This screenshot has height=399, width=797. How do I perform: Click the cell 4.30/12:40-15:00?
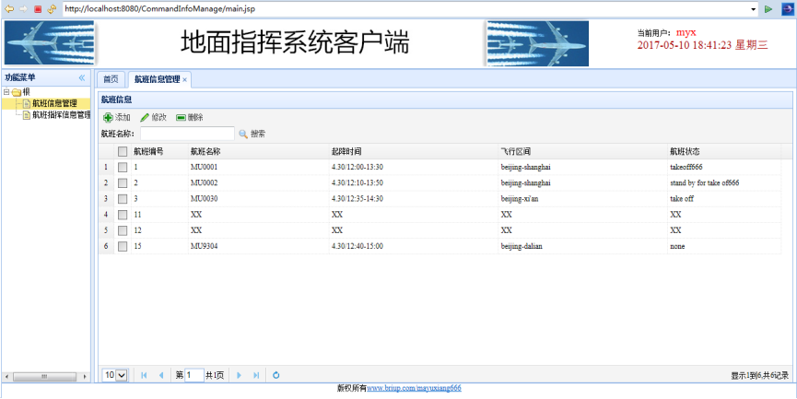(x=357, y=246)
